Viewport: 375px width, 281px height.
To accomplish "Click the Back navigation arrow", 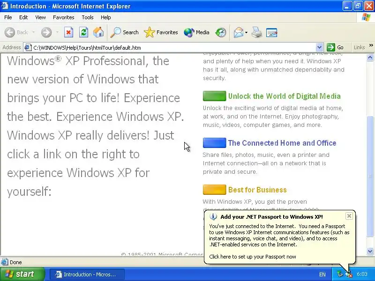I will 10,32.
